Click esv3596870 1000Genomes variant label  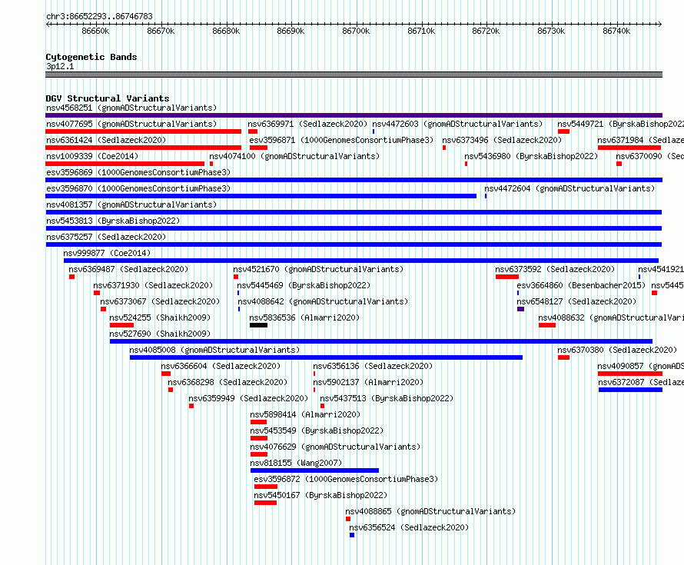138,188
